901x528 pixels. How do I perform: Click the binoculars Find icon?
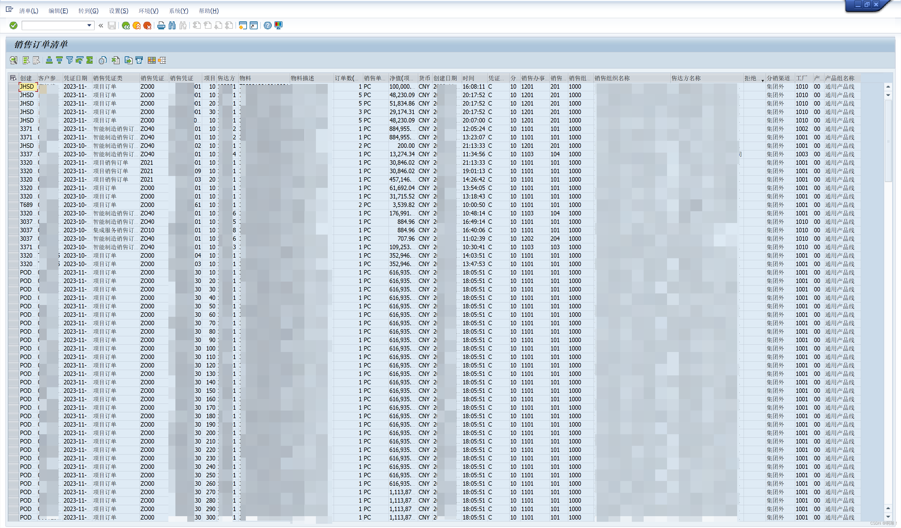pyautogui.click(x=172, y=25)
